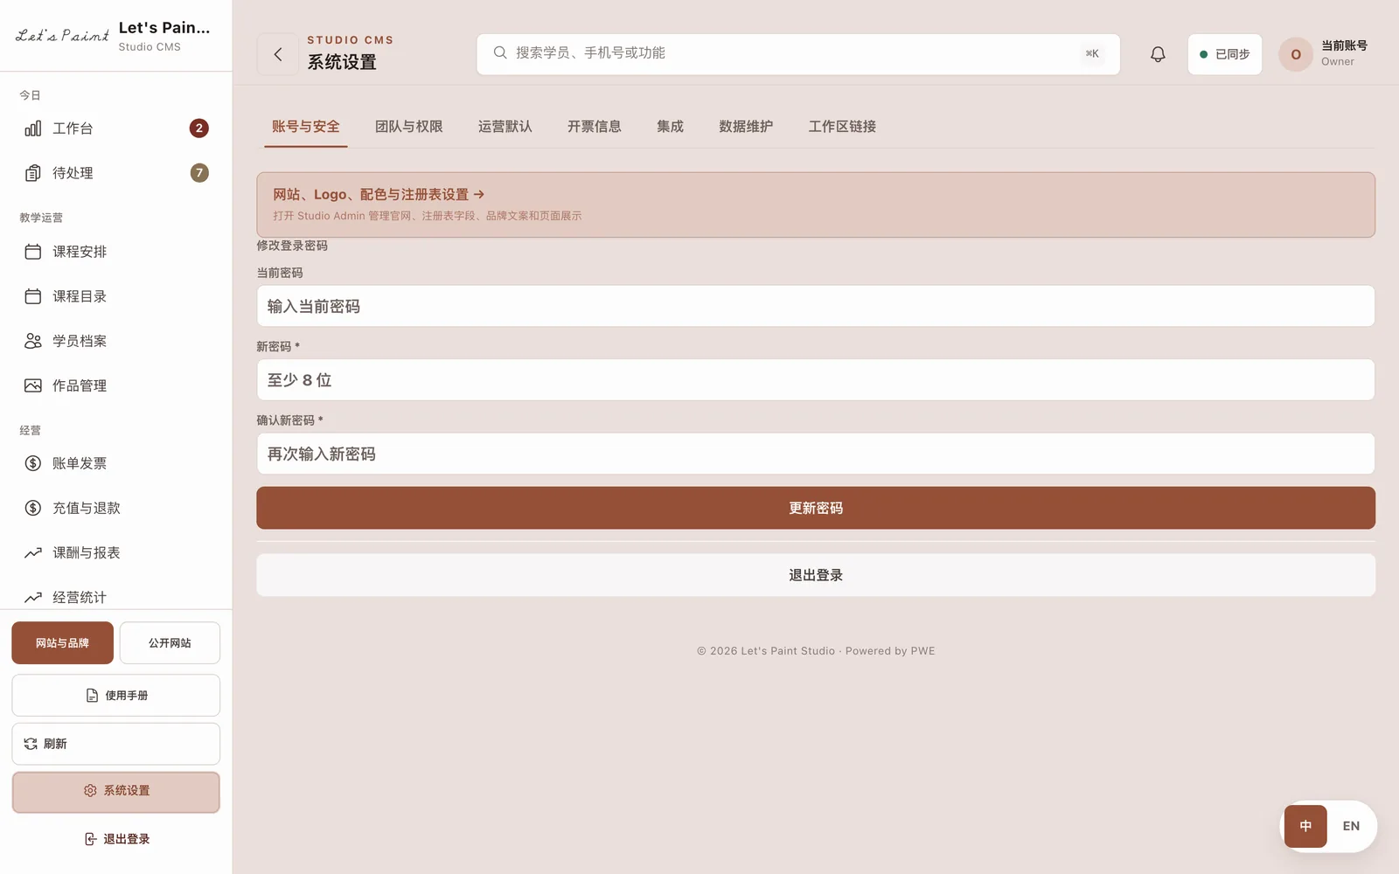The height and width of the screenshot is (874, 1399).
Task: Click the sidebar 退出登录 link
Action: tap(116, 839)
